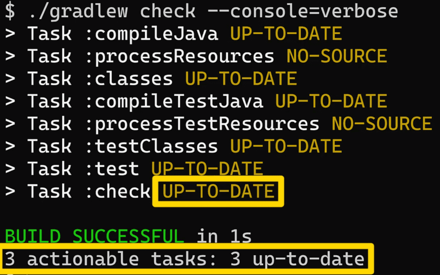The height and width of the screenshot is (275, 440).
Task: Select the :testClasses task name
Action: tap(152, 146)
